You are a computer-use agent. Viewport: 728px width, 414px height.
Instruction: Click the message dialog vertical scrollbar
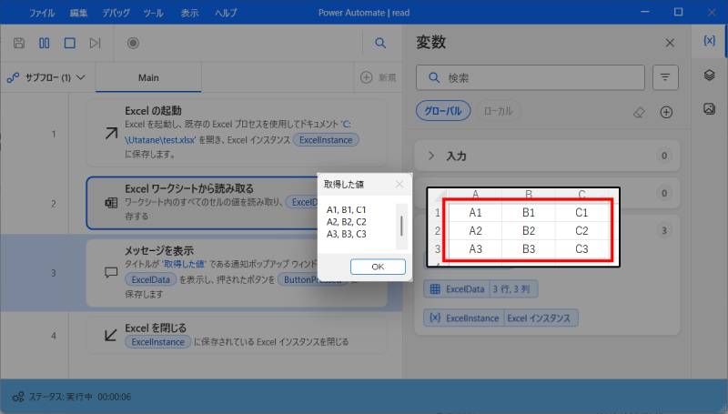coord(401,226)
